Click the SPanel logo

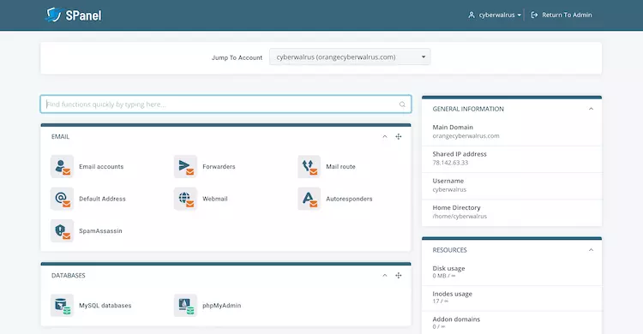[x=74, y=15]
